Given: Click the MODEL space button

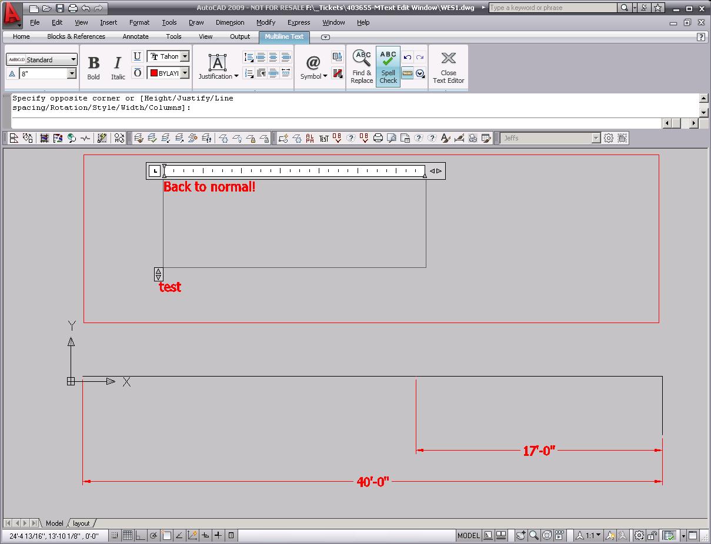Looking at the screenshot, I should tap(469, 535).
